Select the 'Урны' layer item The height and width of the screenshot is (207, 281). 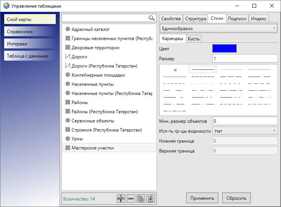click(x=77, y=139)
